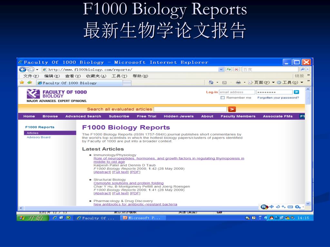The width and height of the screenshot is (330, 247).
Task: Open the 文件(F) menu
Action: click(31, 76)
